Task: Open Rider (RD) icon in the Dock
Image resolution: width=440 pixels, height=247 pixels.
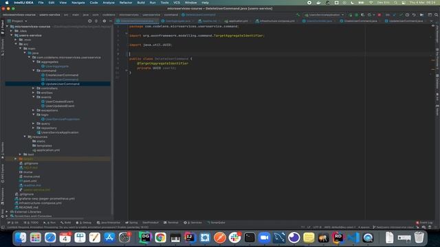Action: (x=338, y=238)
